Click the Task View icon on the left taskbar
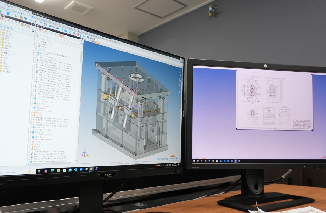The width and height of the screenshot is (326, 213). tap(40, 171)
